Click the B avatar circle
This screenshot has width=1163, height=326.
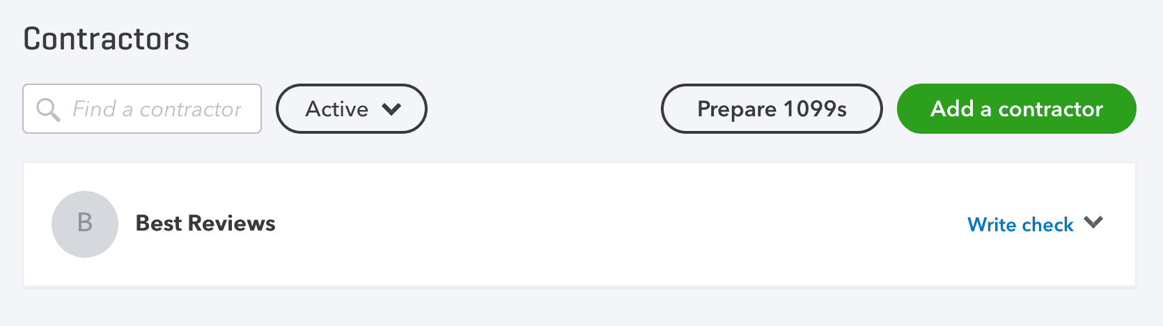point(84,224)
